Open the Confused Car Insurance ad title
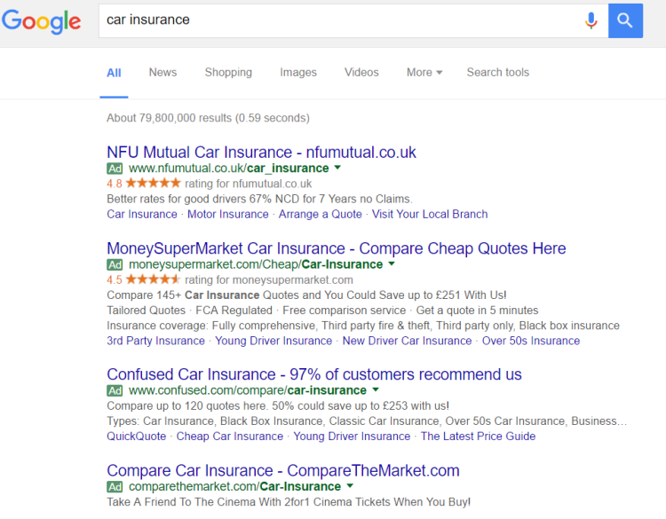Viewport: 666px width, 519px height. point(313,374)
